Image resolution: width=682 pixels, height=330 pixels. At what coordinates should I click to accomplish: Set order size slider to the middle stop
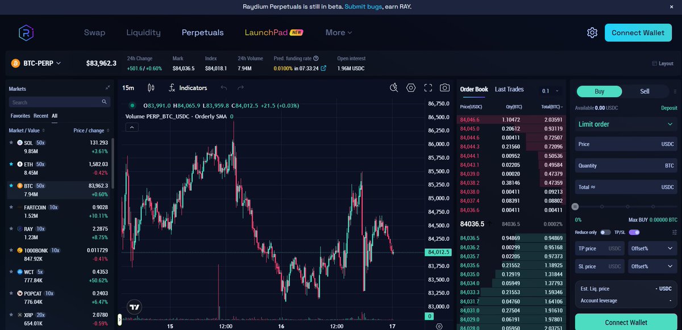click(627, 207)
